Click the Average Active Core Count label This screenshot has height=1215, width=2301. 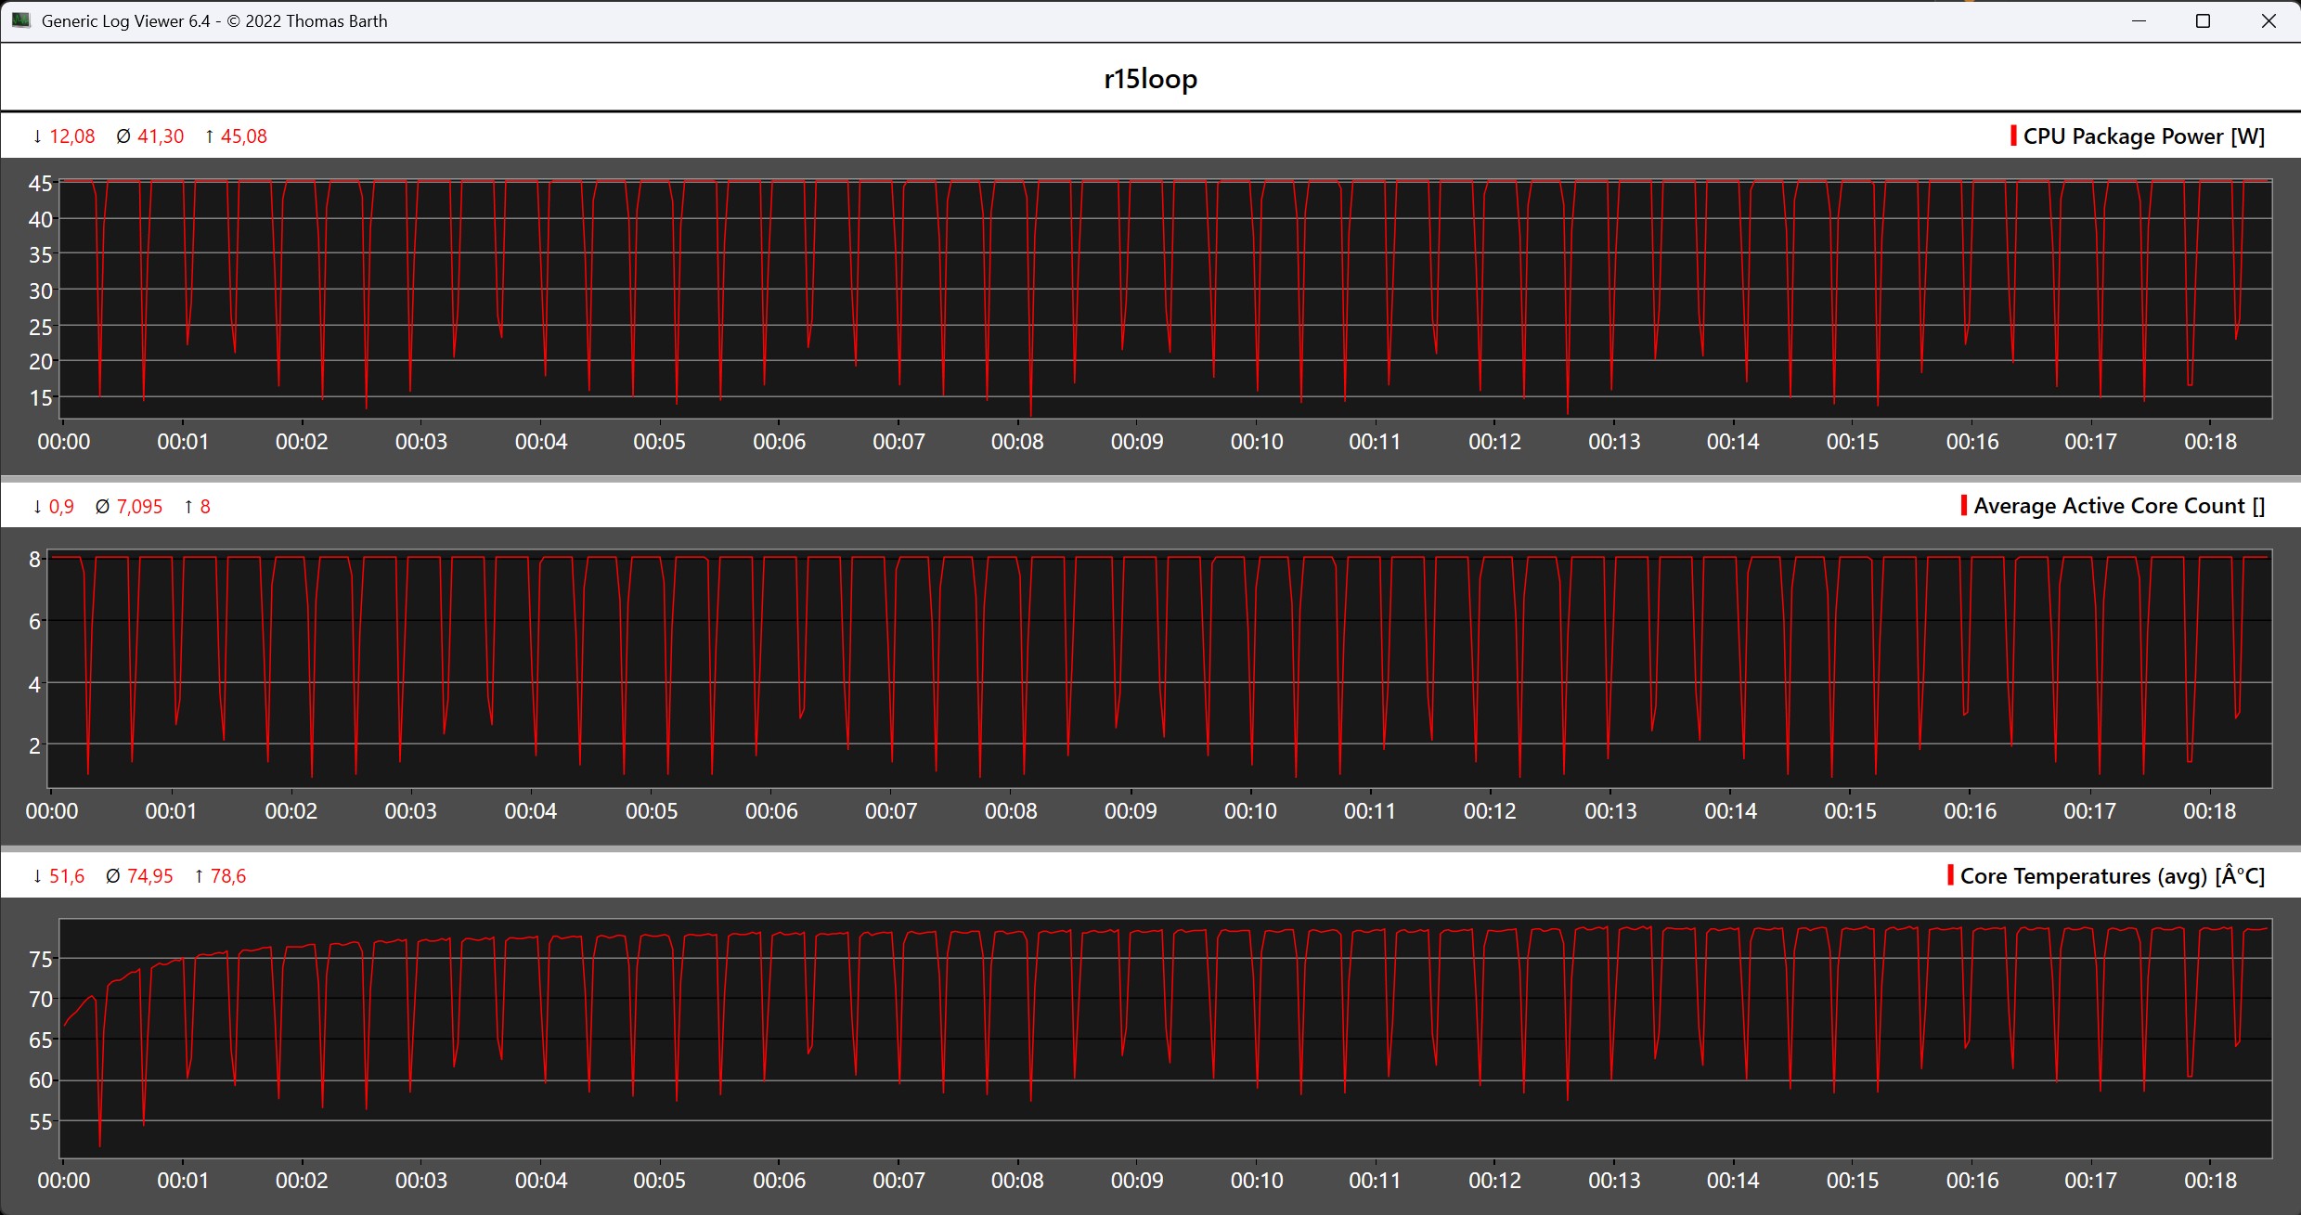click(2118, 506)
